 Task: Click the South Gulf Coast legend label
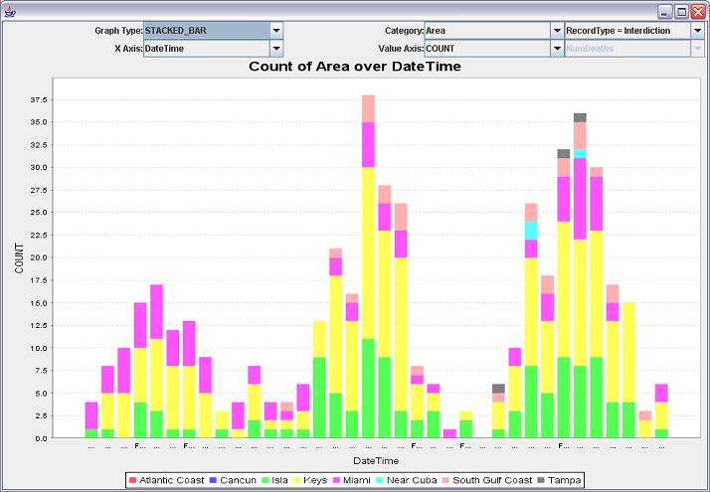[x=492, y=480]
